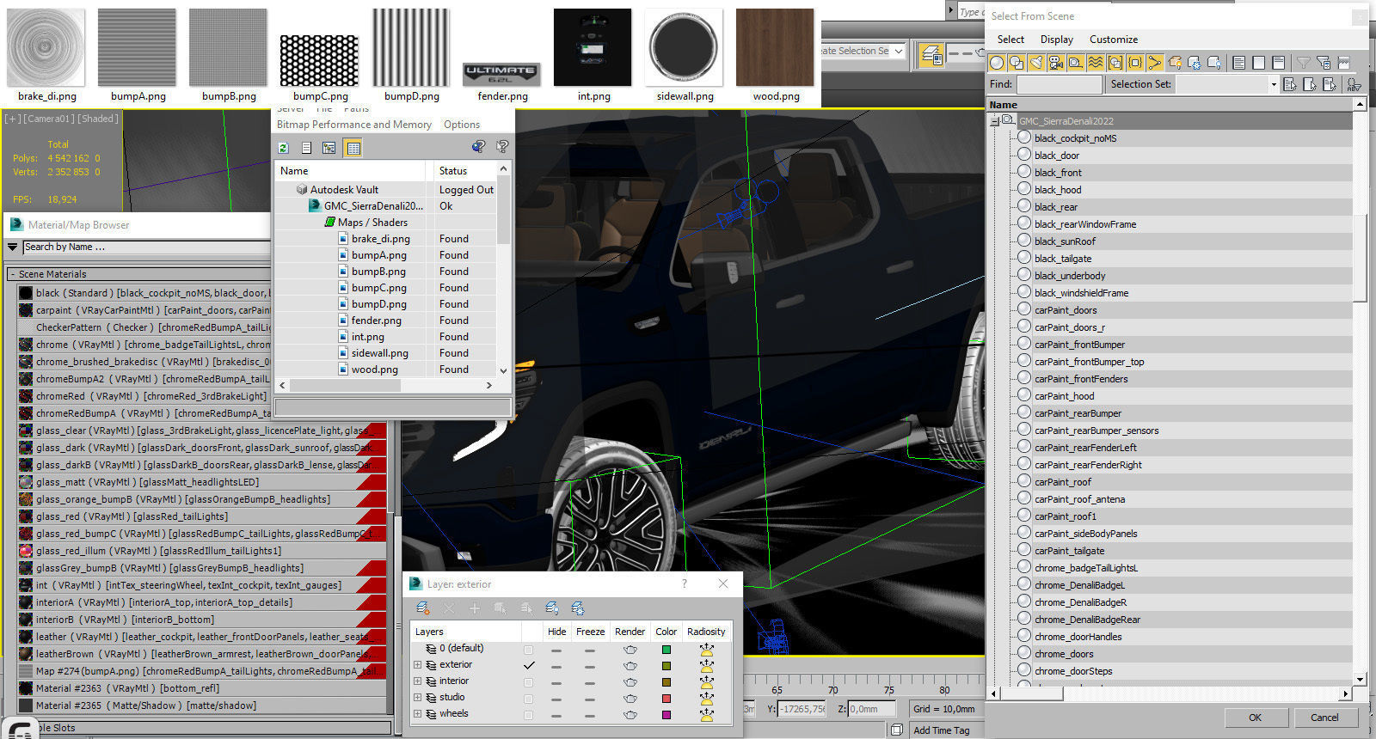Viewport: 1376px width, 739px height.
Task: Toggle Display Helpers tape-measure icon
Action: point(1076,62)
